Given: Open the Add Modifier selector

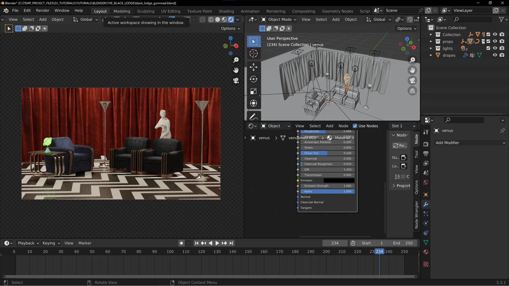Looking at the screenshot, I should pos(470,143).
